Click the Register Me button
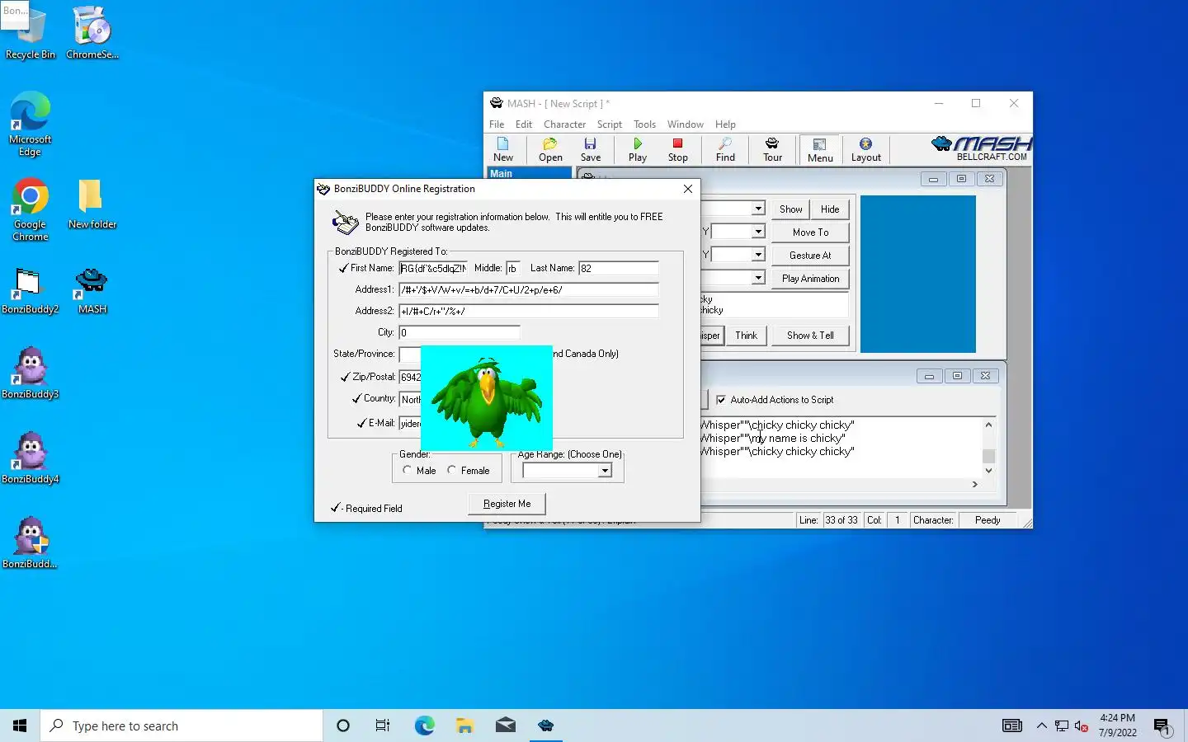The image size is (1188, 742). tap(507, 504)
